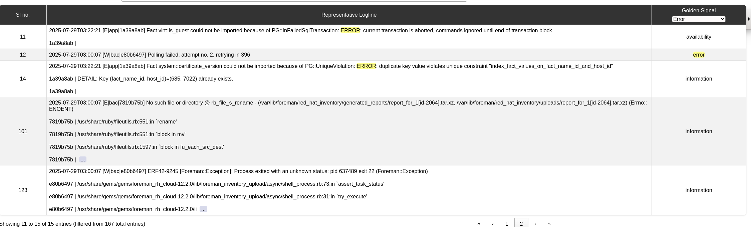The image size is (751, 227).
Task: Click availability signal cell for row 11
Action: pos(699,37)
